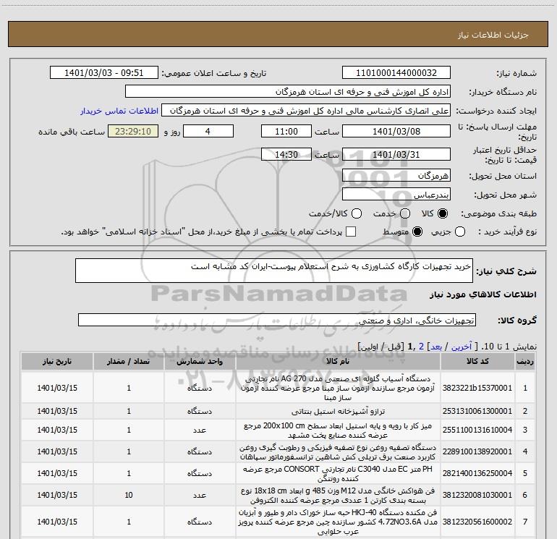Go to the بعد page link
Screen dimensions: 557x539
pos(436,347)
